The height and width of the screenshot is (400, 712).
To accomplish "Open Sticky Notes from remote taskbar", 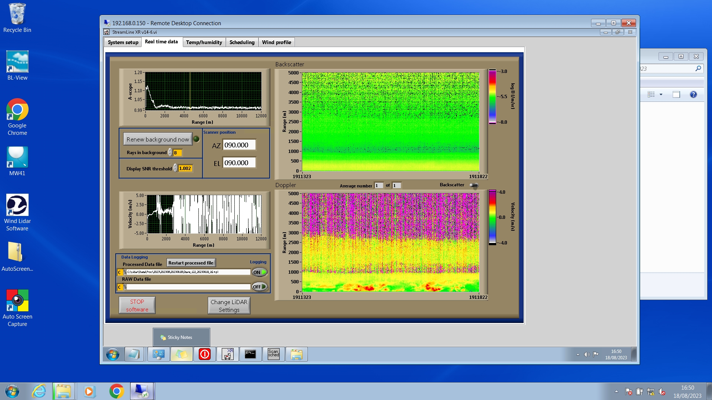I will [x=181, y=354].
